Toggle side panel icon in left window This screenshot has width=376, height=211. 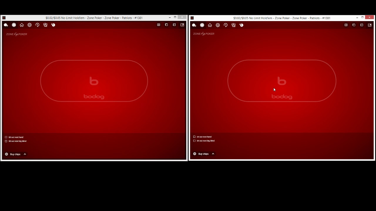[x=182, y=25]
